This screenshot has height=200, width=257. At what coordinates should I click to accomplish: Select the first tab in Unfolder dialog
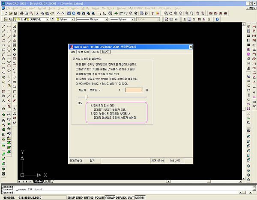pos(73,52)
